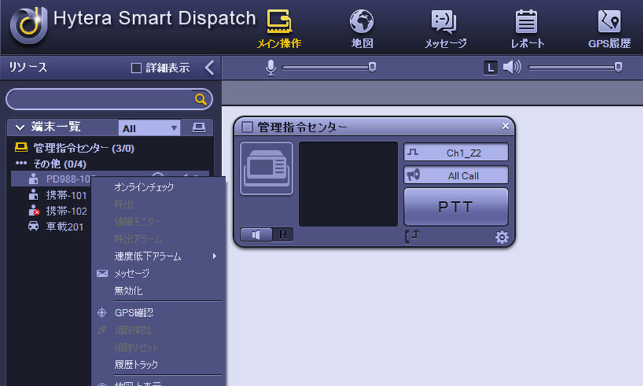This screenshot has height=386, width=643.
Task: Click the call transfer icon below PTT
Action: (412, 237)
